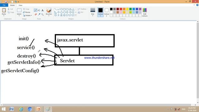Select the Eraser tool
Image resolution: width=199 pixels, height=112 pixels.
tap(35, 14)
